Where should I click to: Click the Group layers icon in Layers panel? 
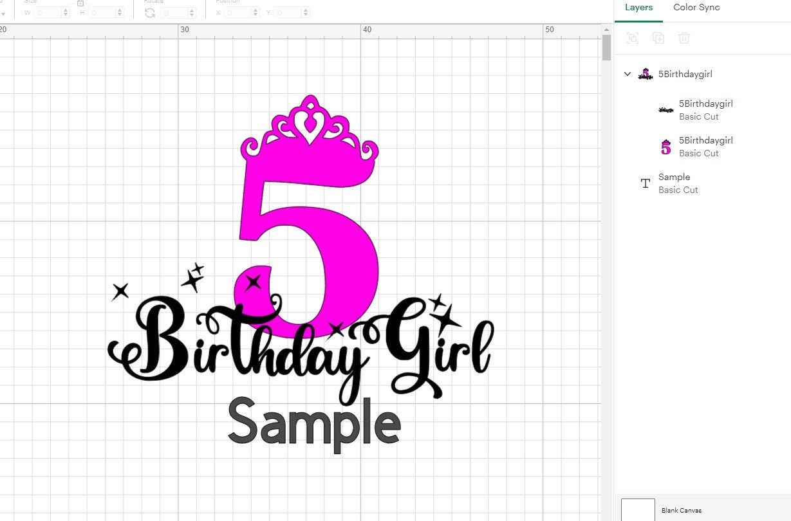point(633,38)
